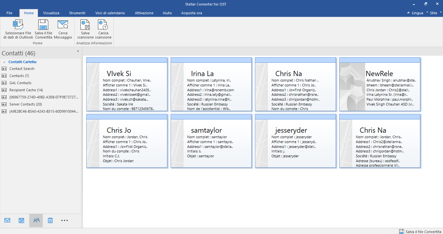The height and width of the screenshot is (234, 443).
Task: Click 'Objet : Chris Jordan' text
Action: (x=118, y=161)
